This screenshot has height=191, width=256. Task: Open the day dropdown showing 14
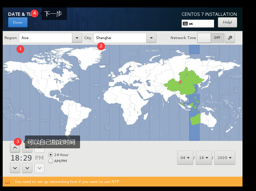coord(204,158)
